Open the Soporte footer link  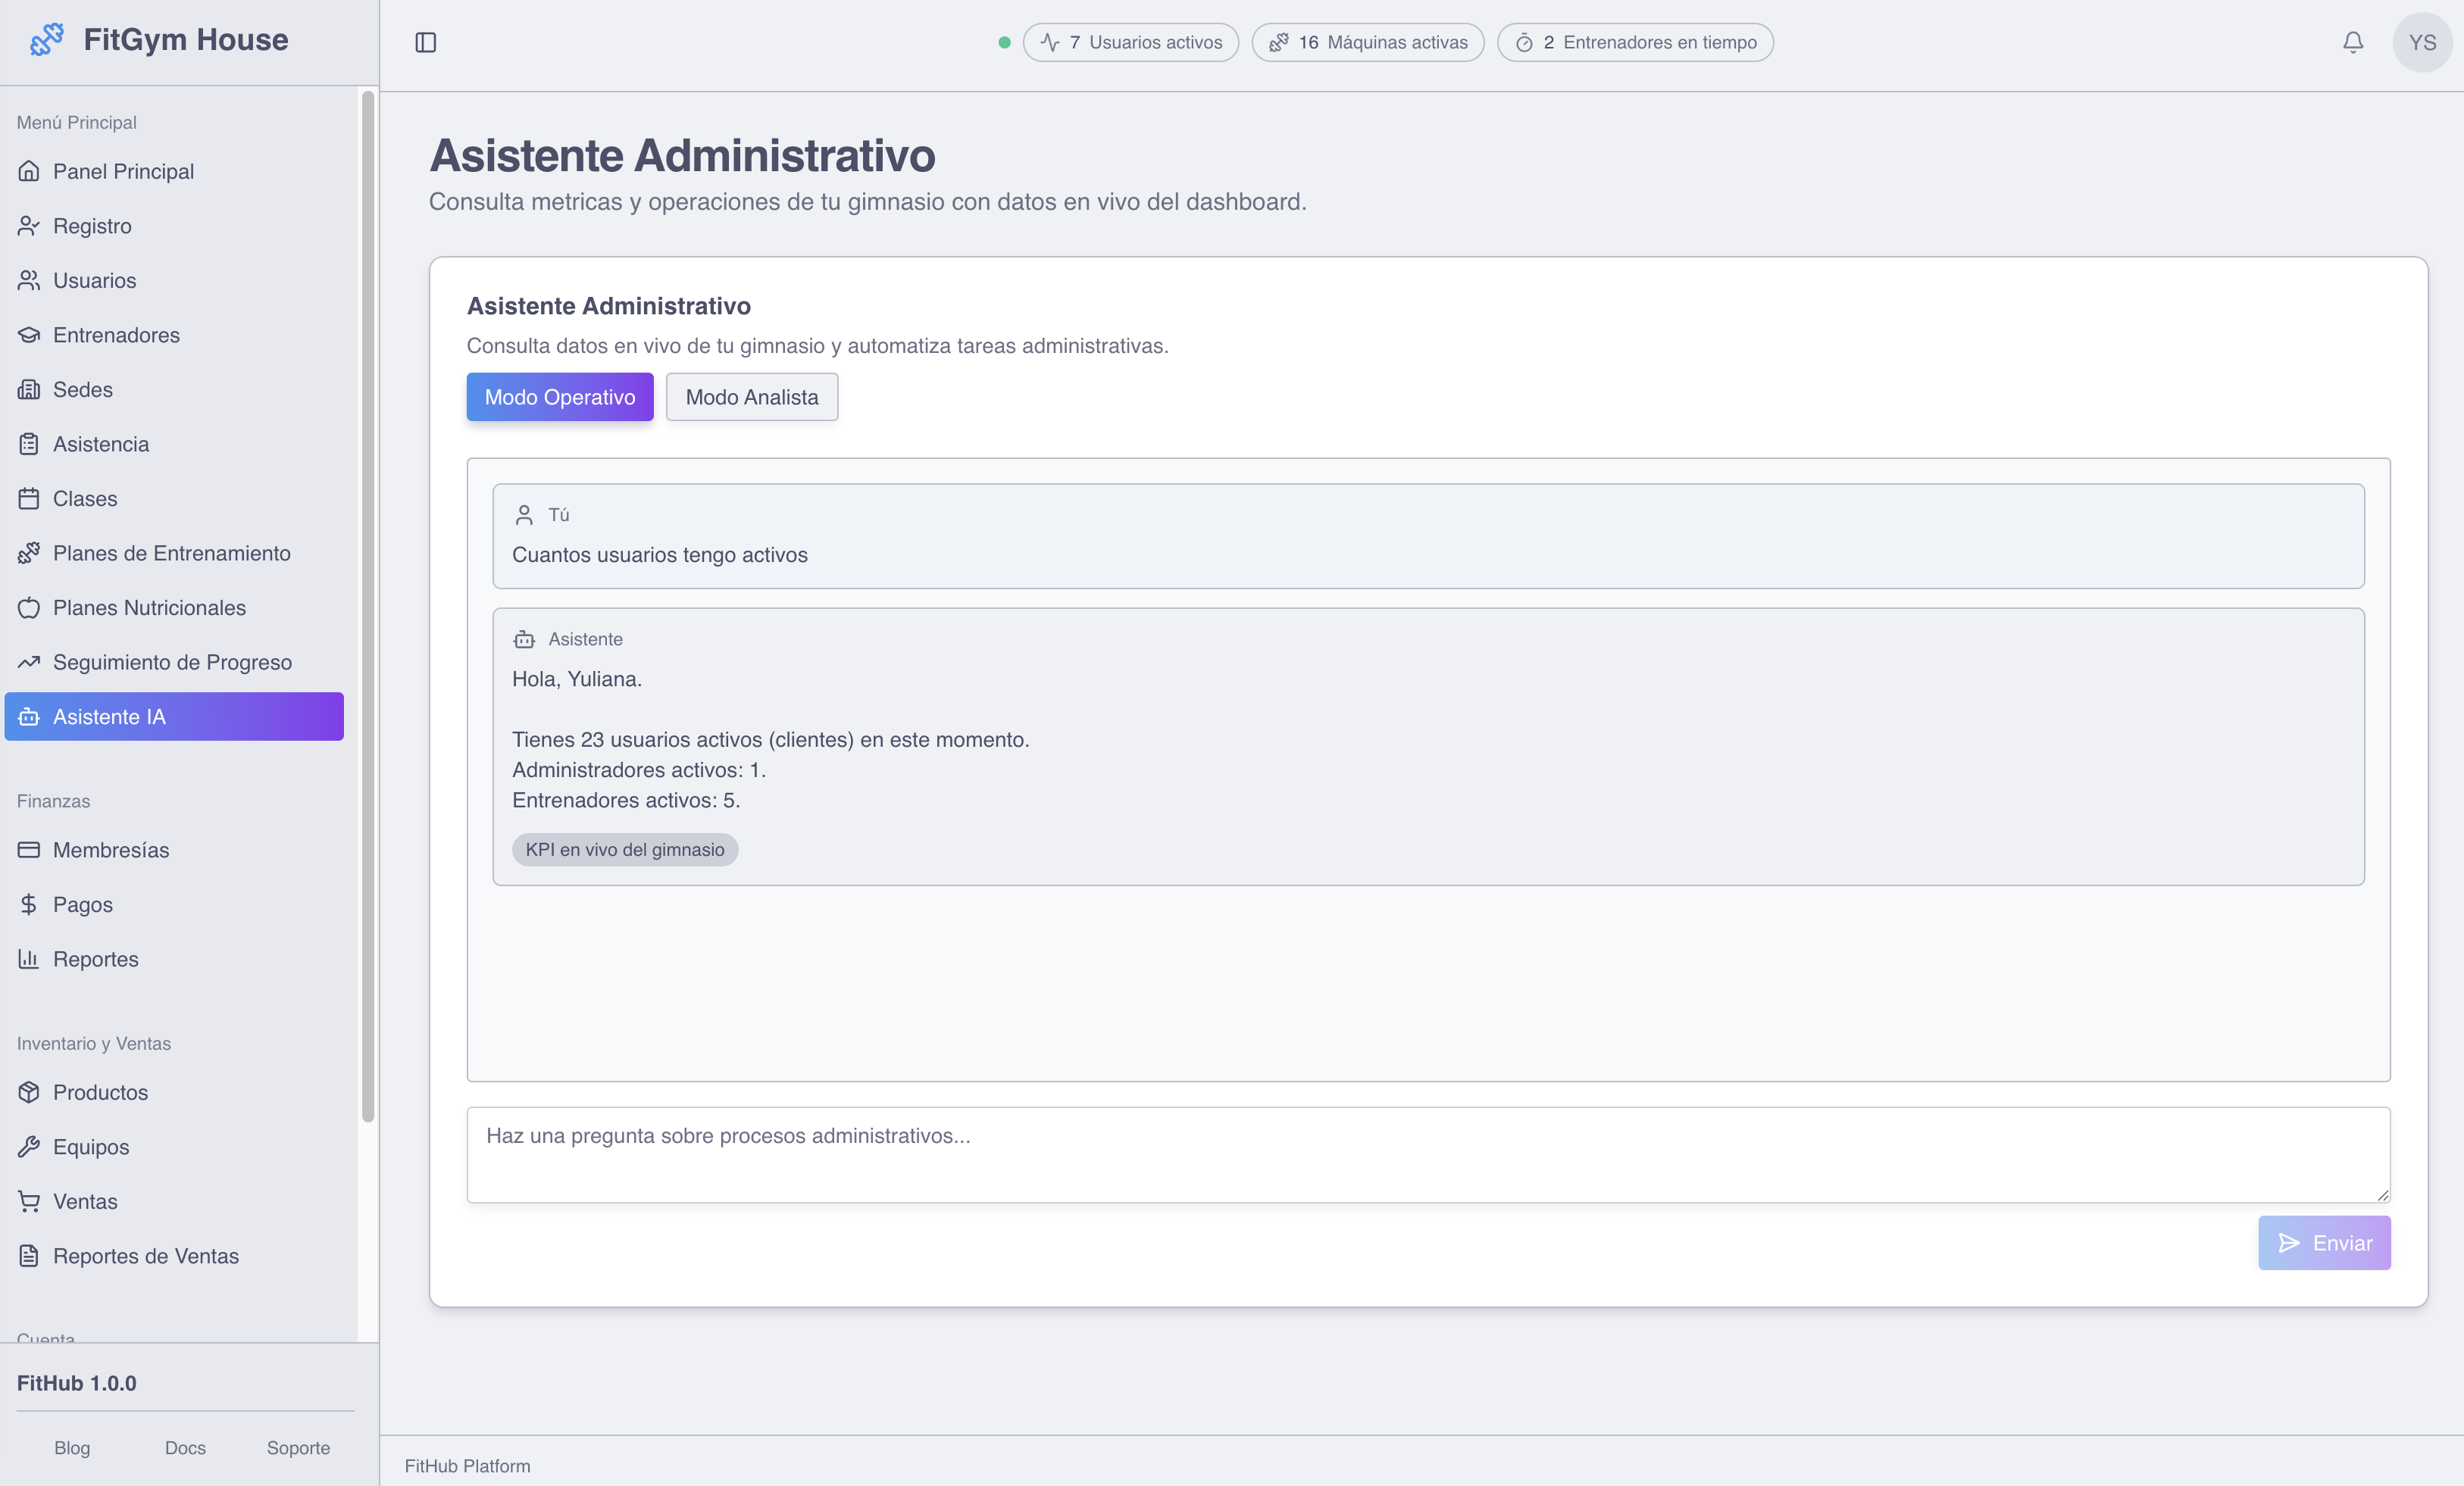(x=297, y=1447)
